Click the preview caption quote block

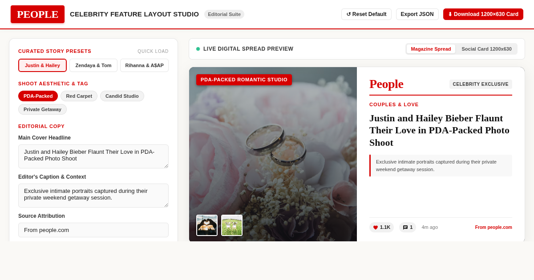coord(441,165)
